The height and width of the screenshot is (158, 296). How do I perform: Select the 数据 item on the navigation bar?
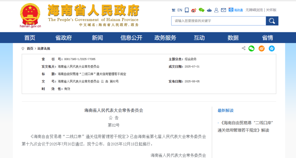233,38
